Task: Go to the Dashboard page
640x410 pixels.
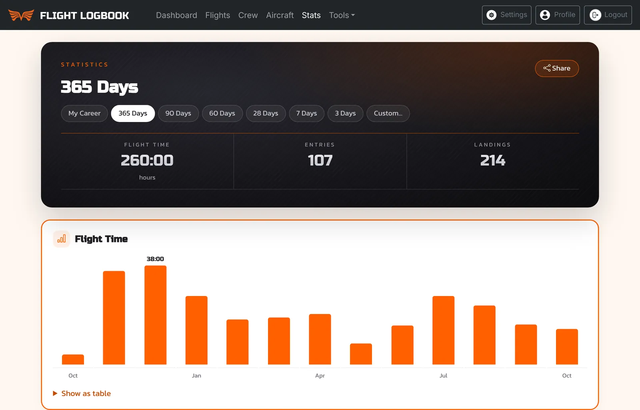Action: point(176,15)
